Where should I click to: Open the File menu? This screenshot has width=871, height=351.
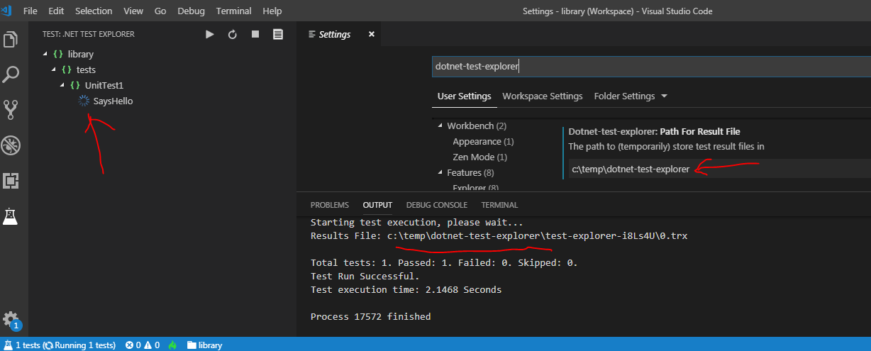pos(30,11)
